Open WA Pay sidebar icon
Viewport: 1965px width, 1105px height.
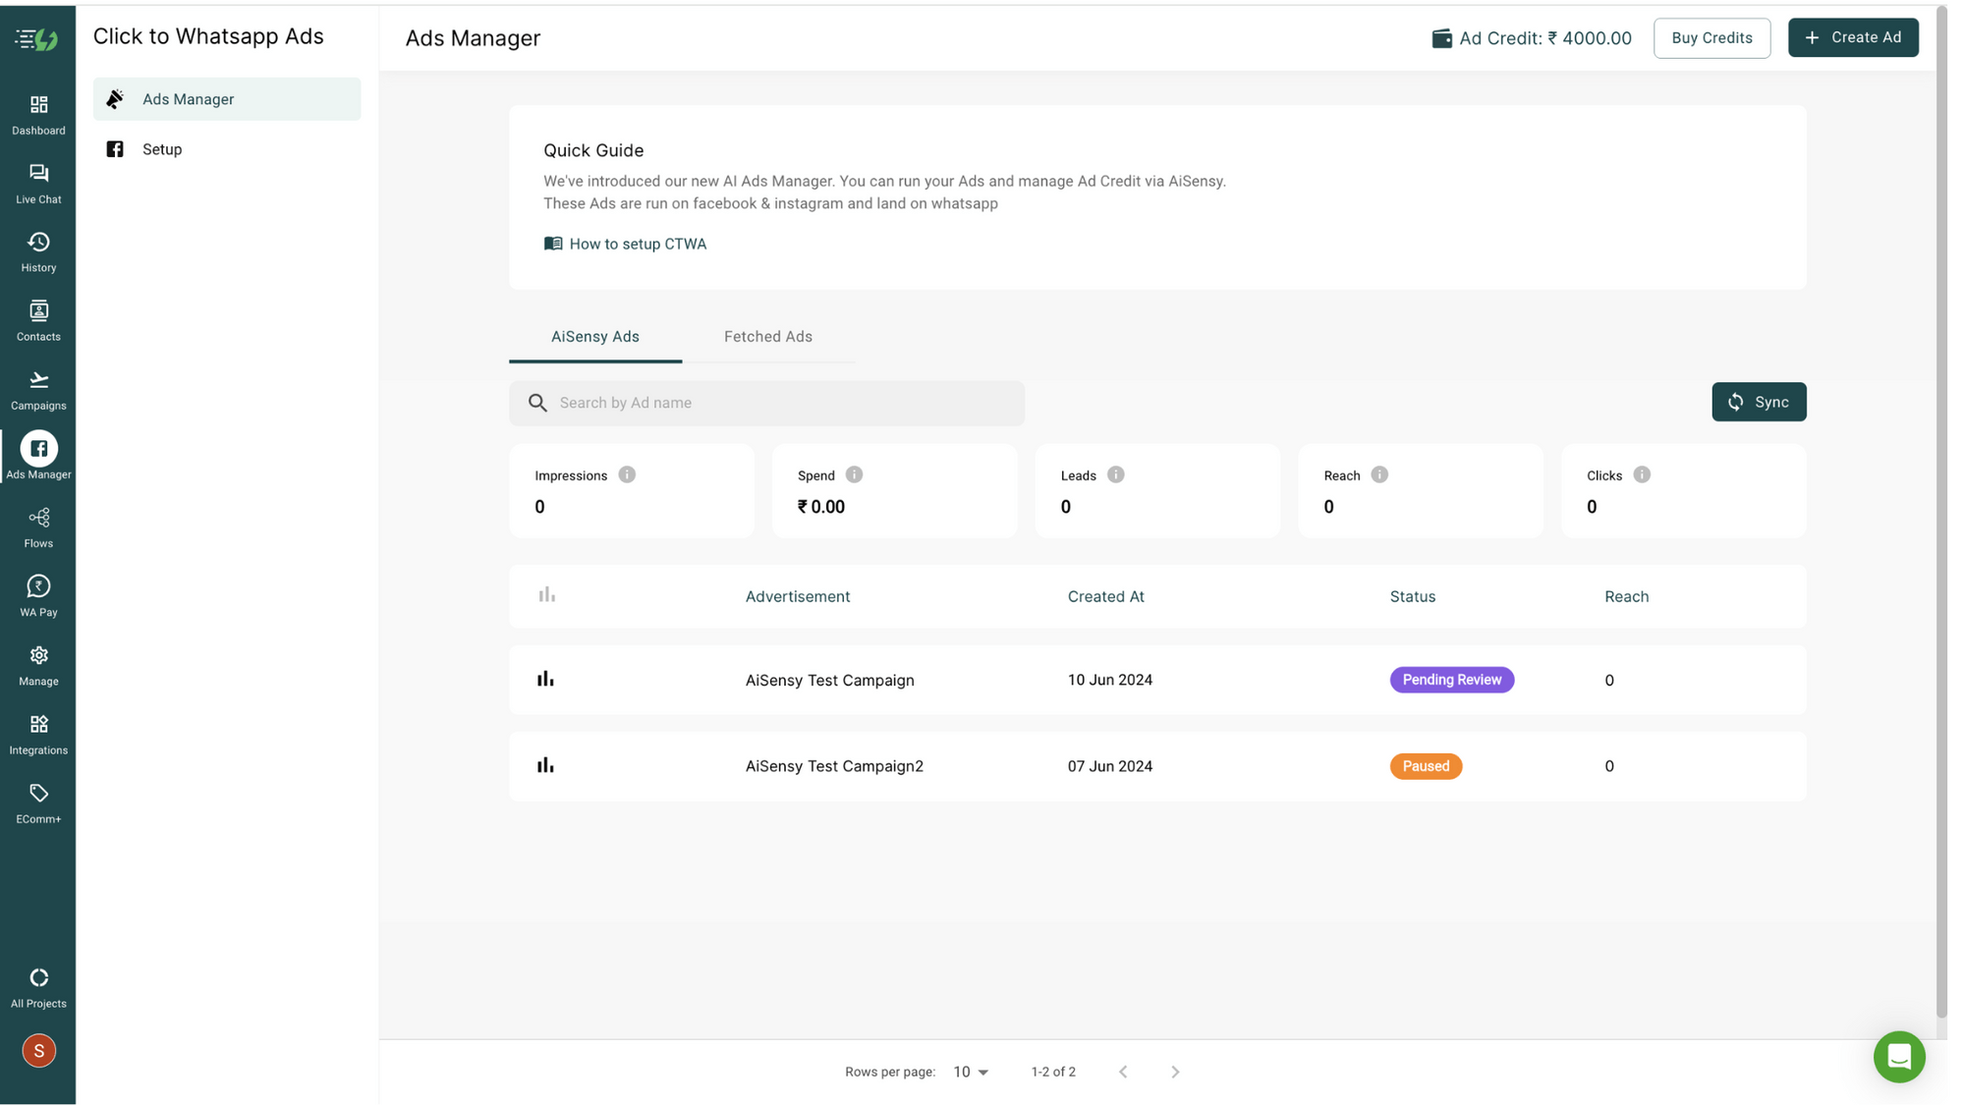tap(38, 596)
